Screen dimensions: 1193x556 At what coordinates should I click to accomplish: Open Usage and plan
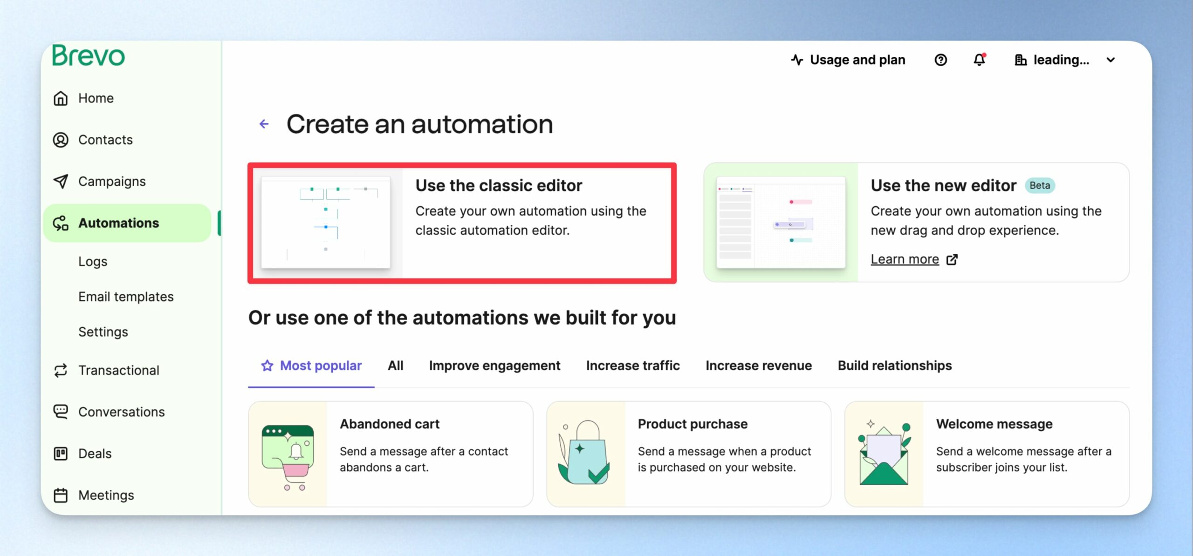click(x=848, y=60)
